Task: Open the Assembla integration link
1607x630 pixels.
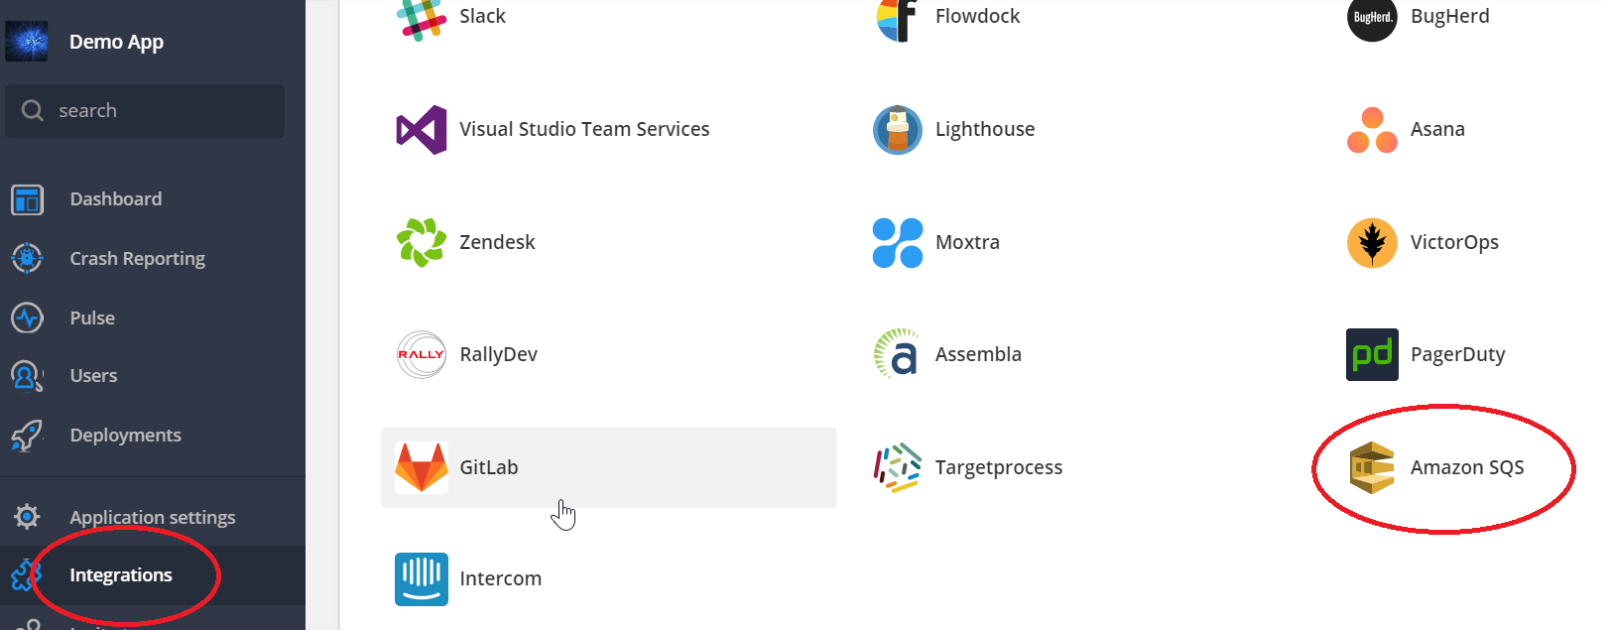Action: tap(898, 353)
